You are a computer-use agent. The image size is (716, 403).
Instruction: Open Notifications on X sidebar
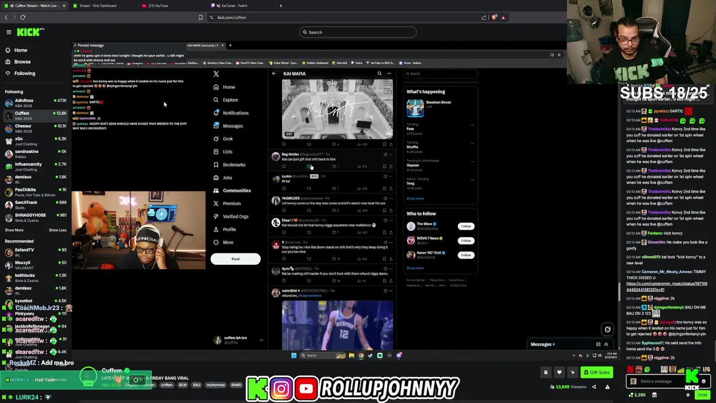(231, 113)
